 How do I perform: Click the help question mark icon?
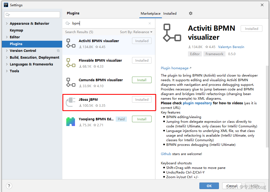coord(9,186)
